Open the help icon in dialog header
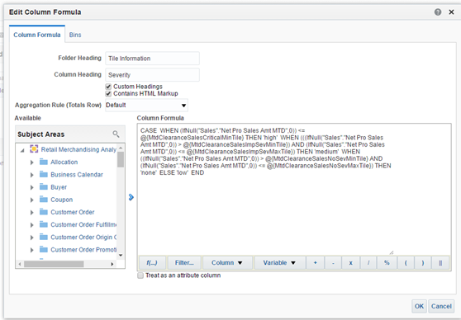The width and height of the screenshot is (461, 320). pos(438,12)
